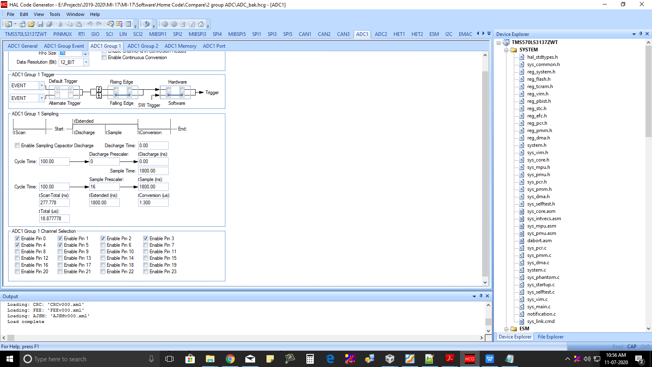Check Enable Pin 8 checkbox
The width and height of the screenshot is (652, 367).
click(x=17, y=252)
